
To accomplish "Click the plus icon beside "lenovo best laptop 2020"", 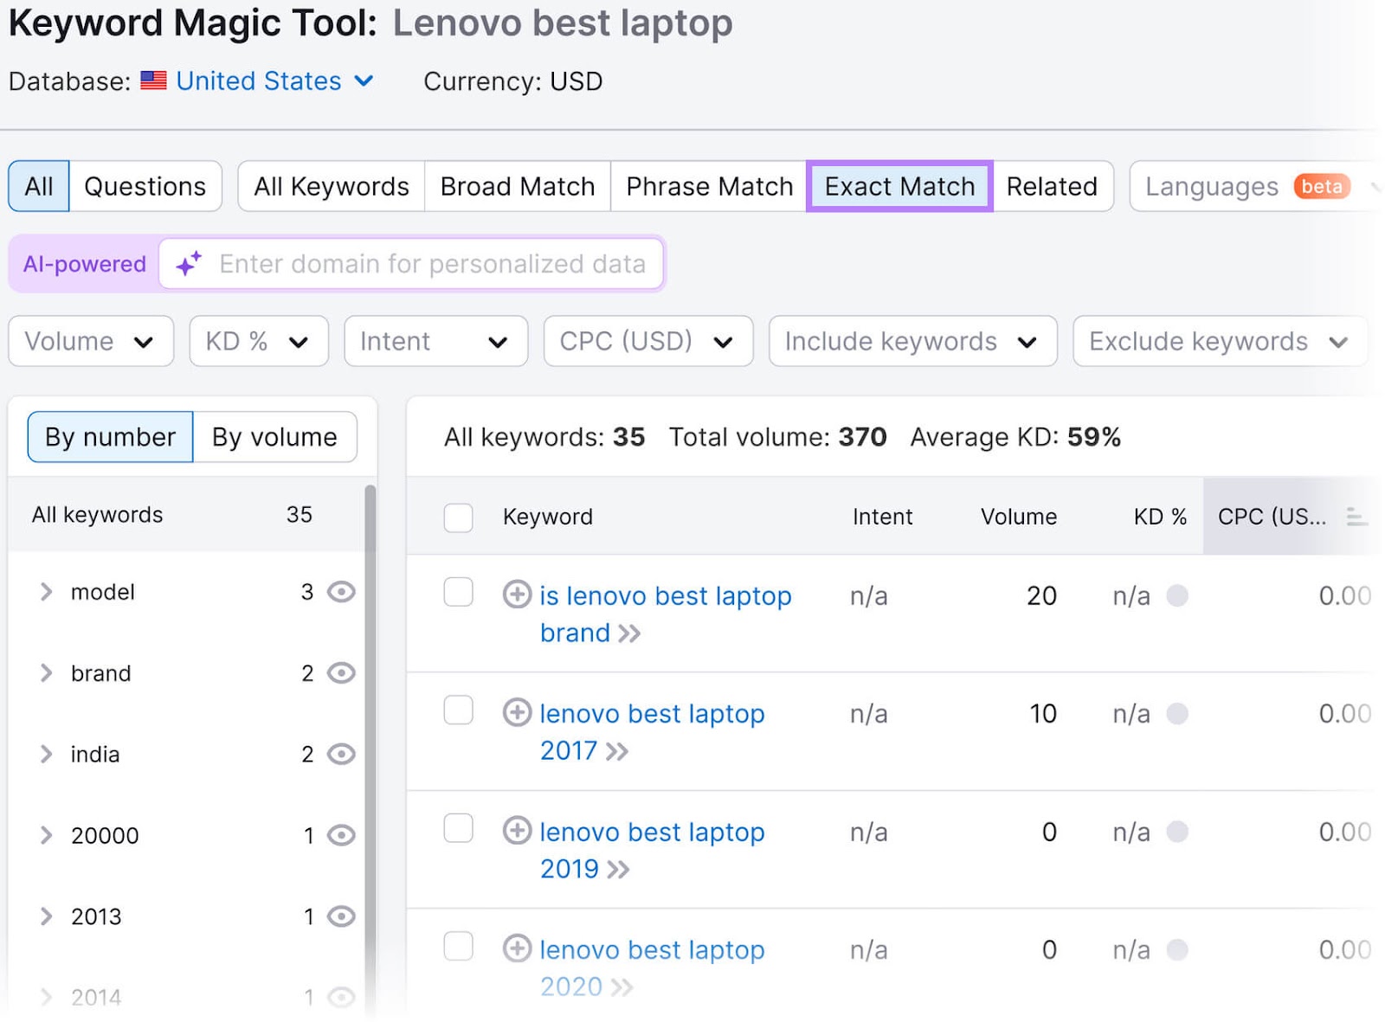I will tap(517, 949).
